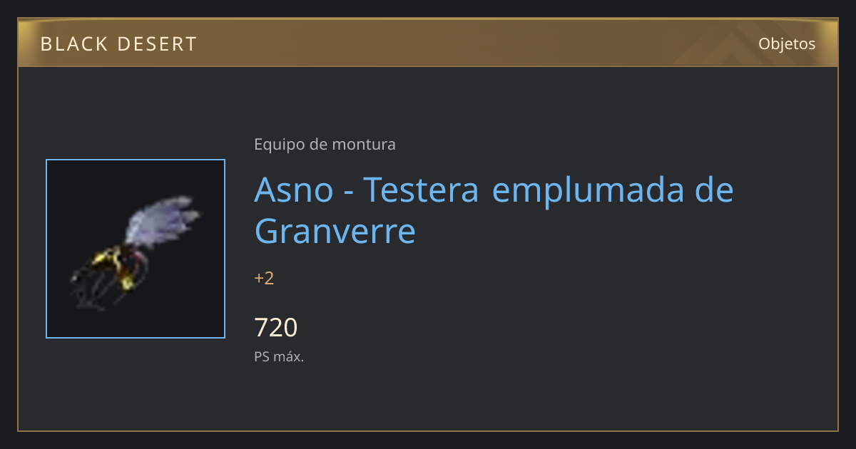Select the +2 enhancement level

[264, 278]
